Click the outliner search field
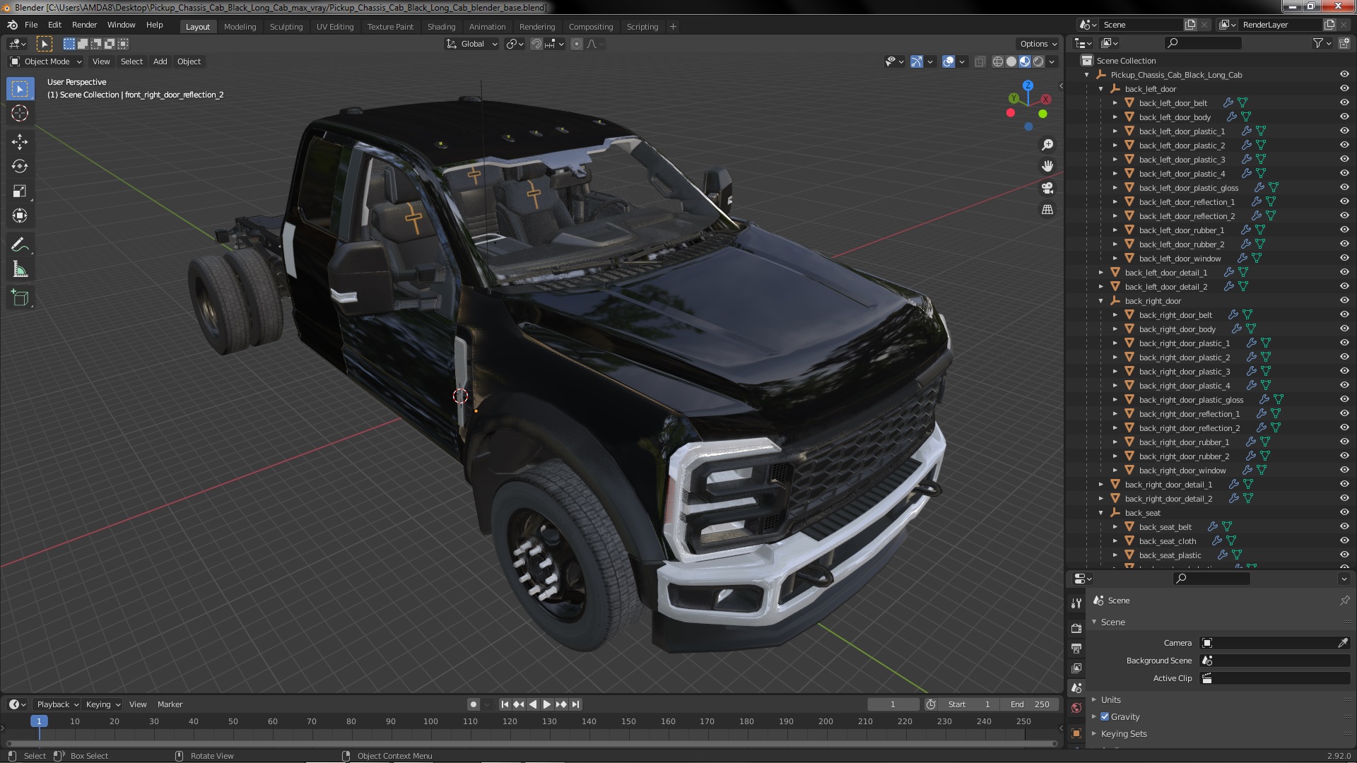The image size is (1357, 763). (1203, 43)
